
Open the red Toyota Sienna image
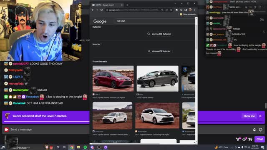[x=113, y=79]
